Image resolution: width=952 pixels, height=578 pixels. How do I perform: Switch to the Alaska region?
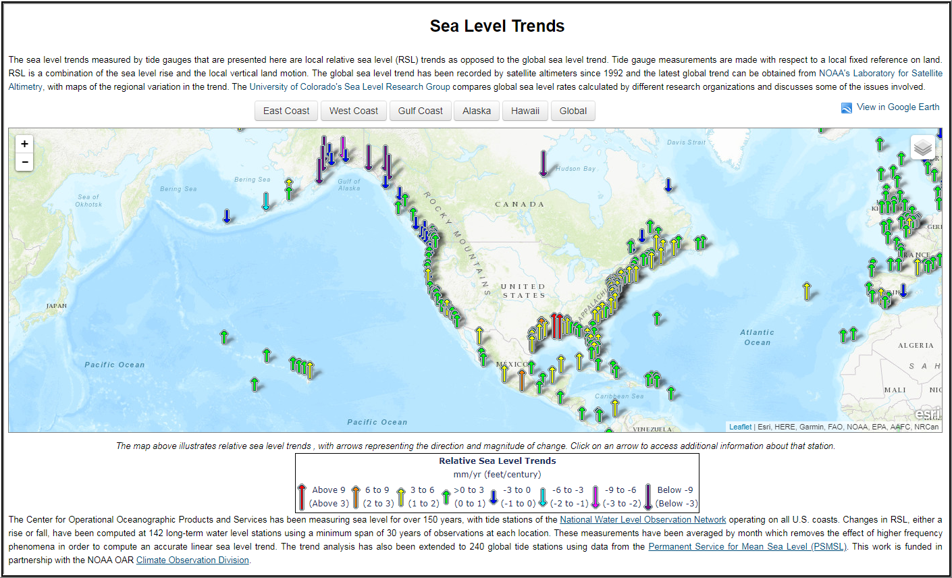[x=476, y=111]
